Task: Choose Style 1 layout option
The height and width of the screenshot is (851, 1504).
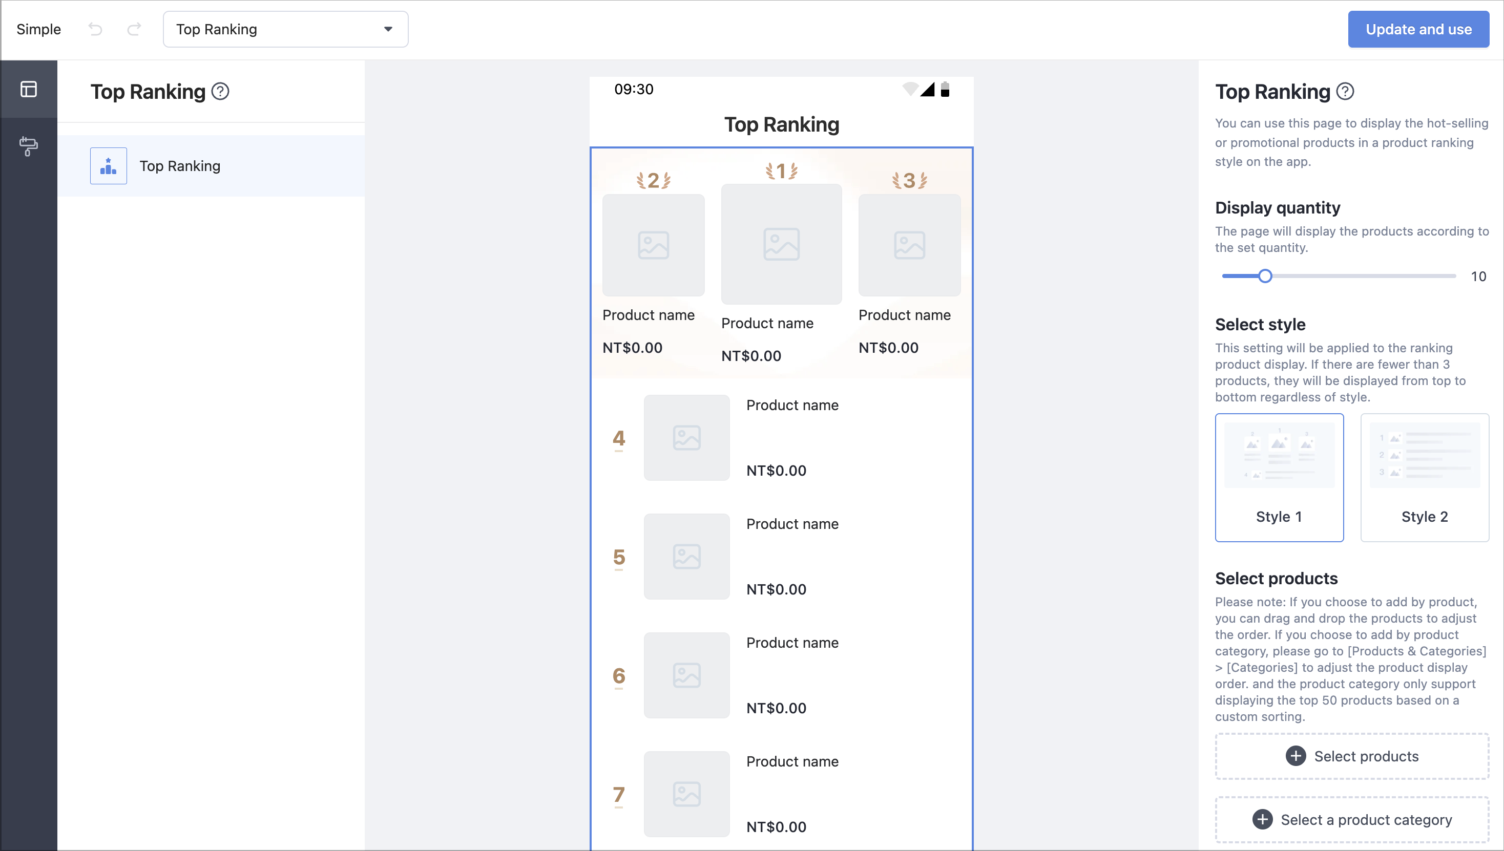Action: coord(1280,478)
